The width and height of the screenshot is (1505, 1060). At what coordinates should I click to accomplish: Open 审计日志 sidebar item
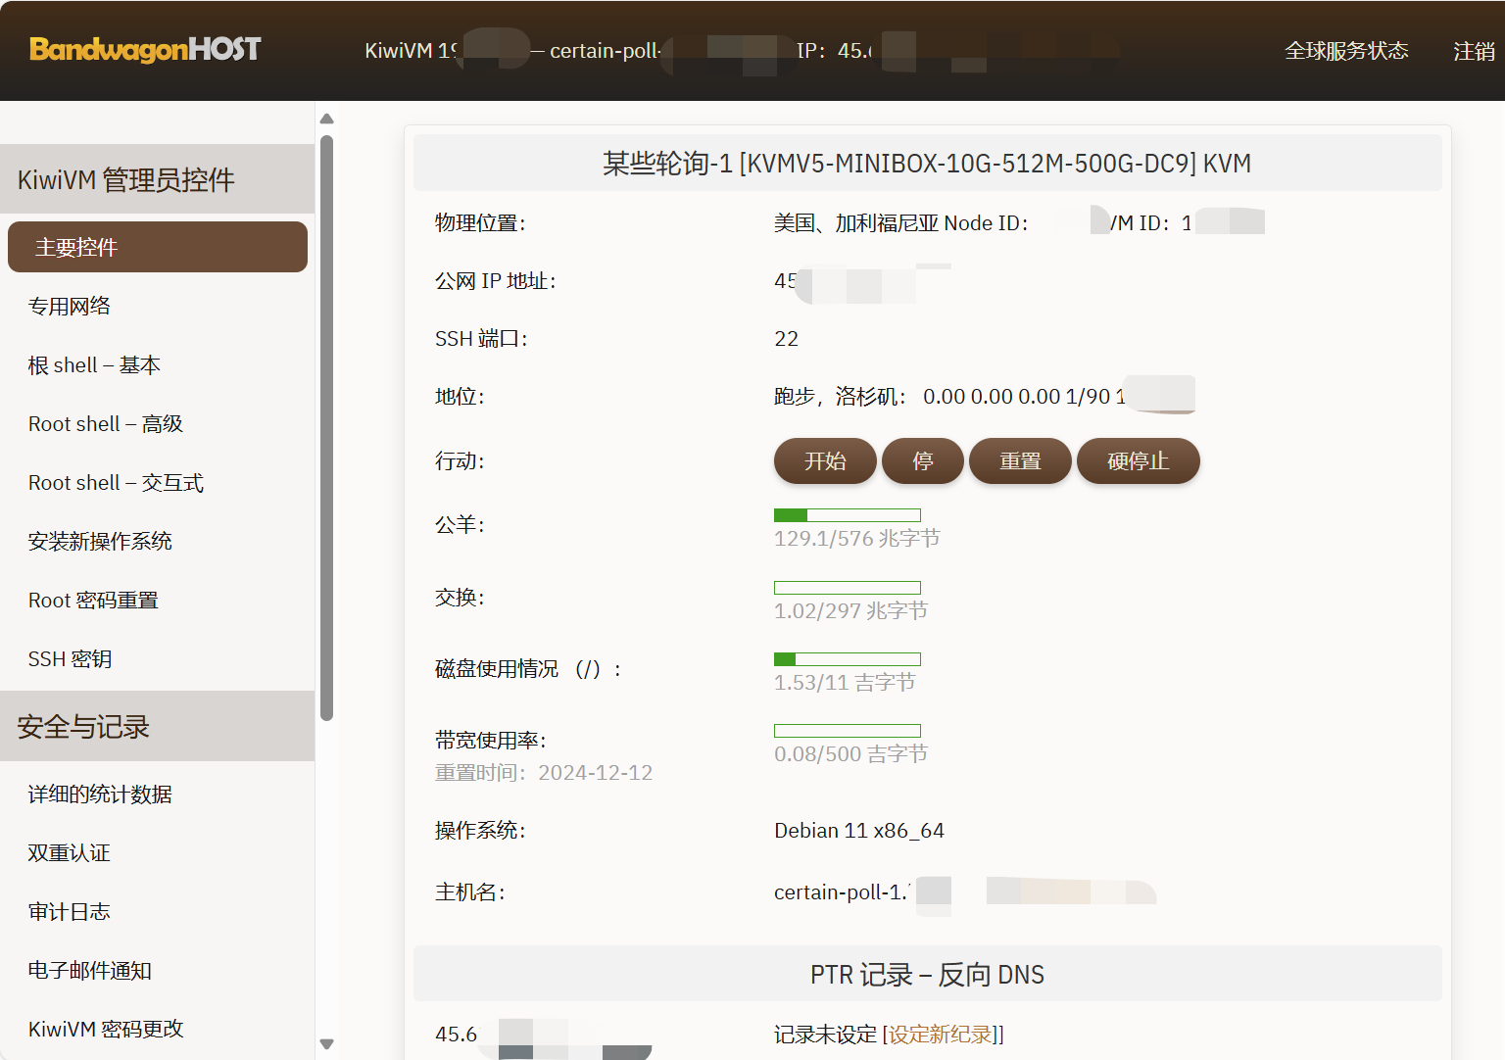coord(70,911)
